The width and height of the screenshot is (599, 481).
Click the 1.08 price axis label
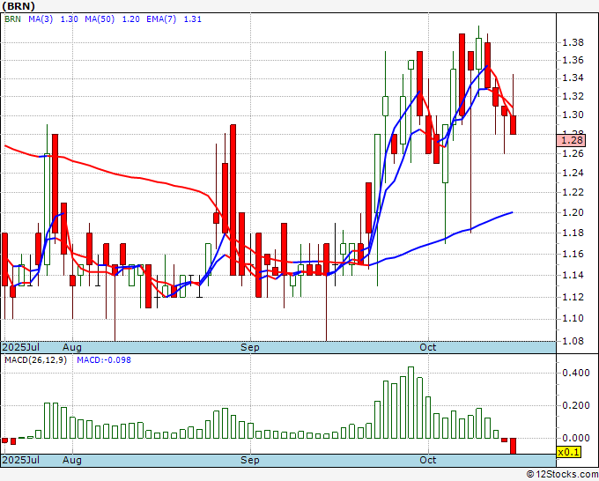[573, 341]
